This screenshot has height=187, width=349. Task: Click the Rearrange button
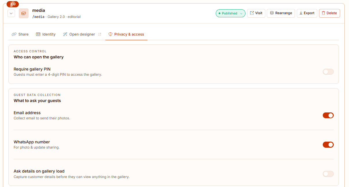[281, 13]
